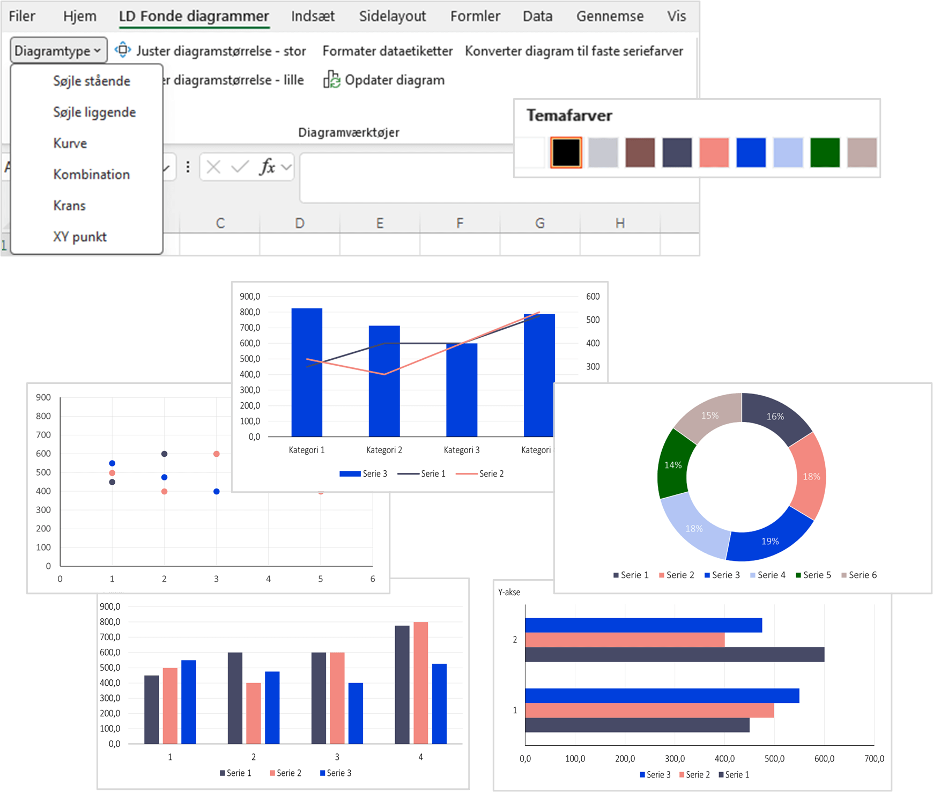Switch to the Indsæt ribbon tab
The height and width of the screenshot is (792, 933).
pyautogui.click(x=313, y=16)
